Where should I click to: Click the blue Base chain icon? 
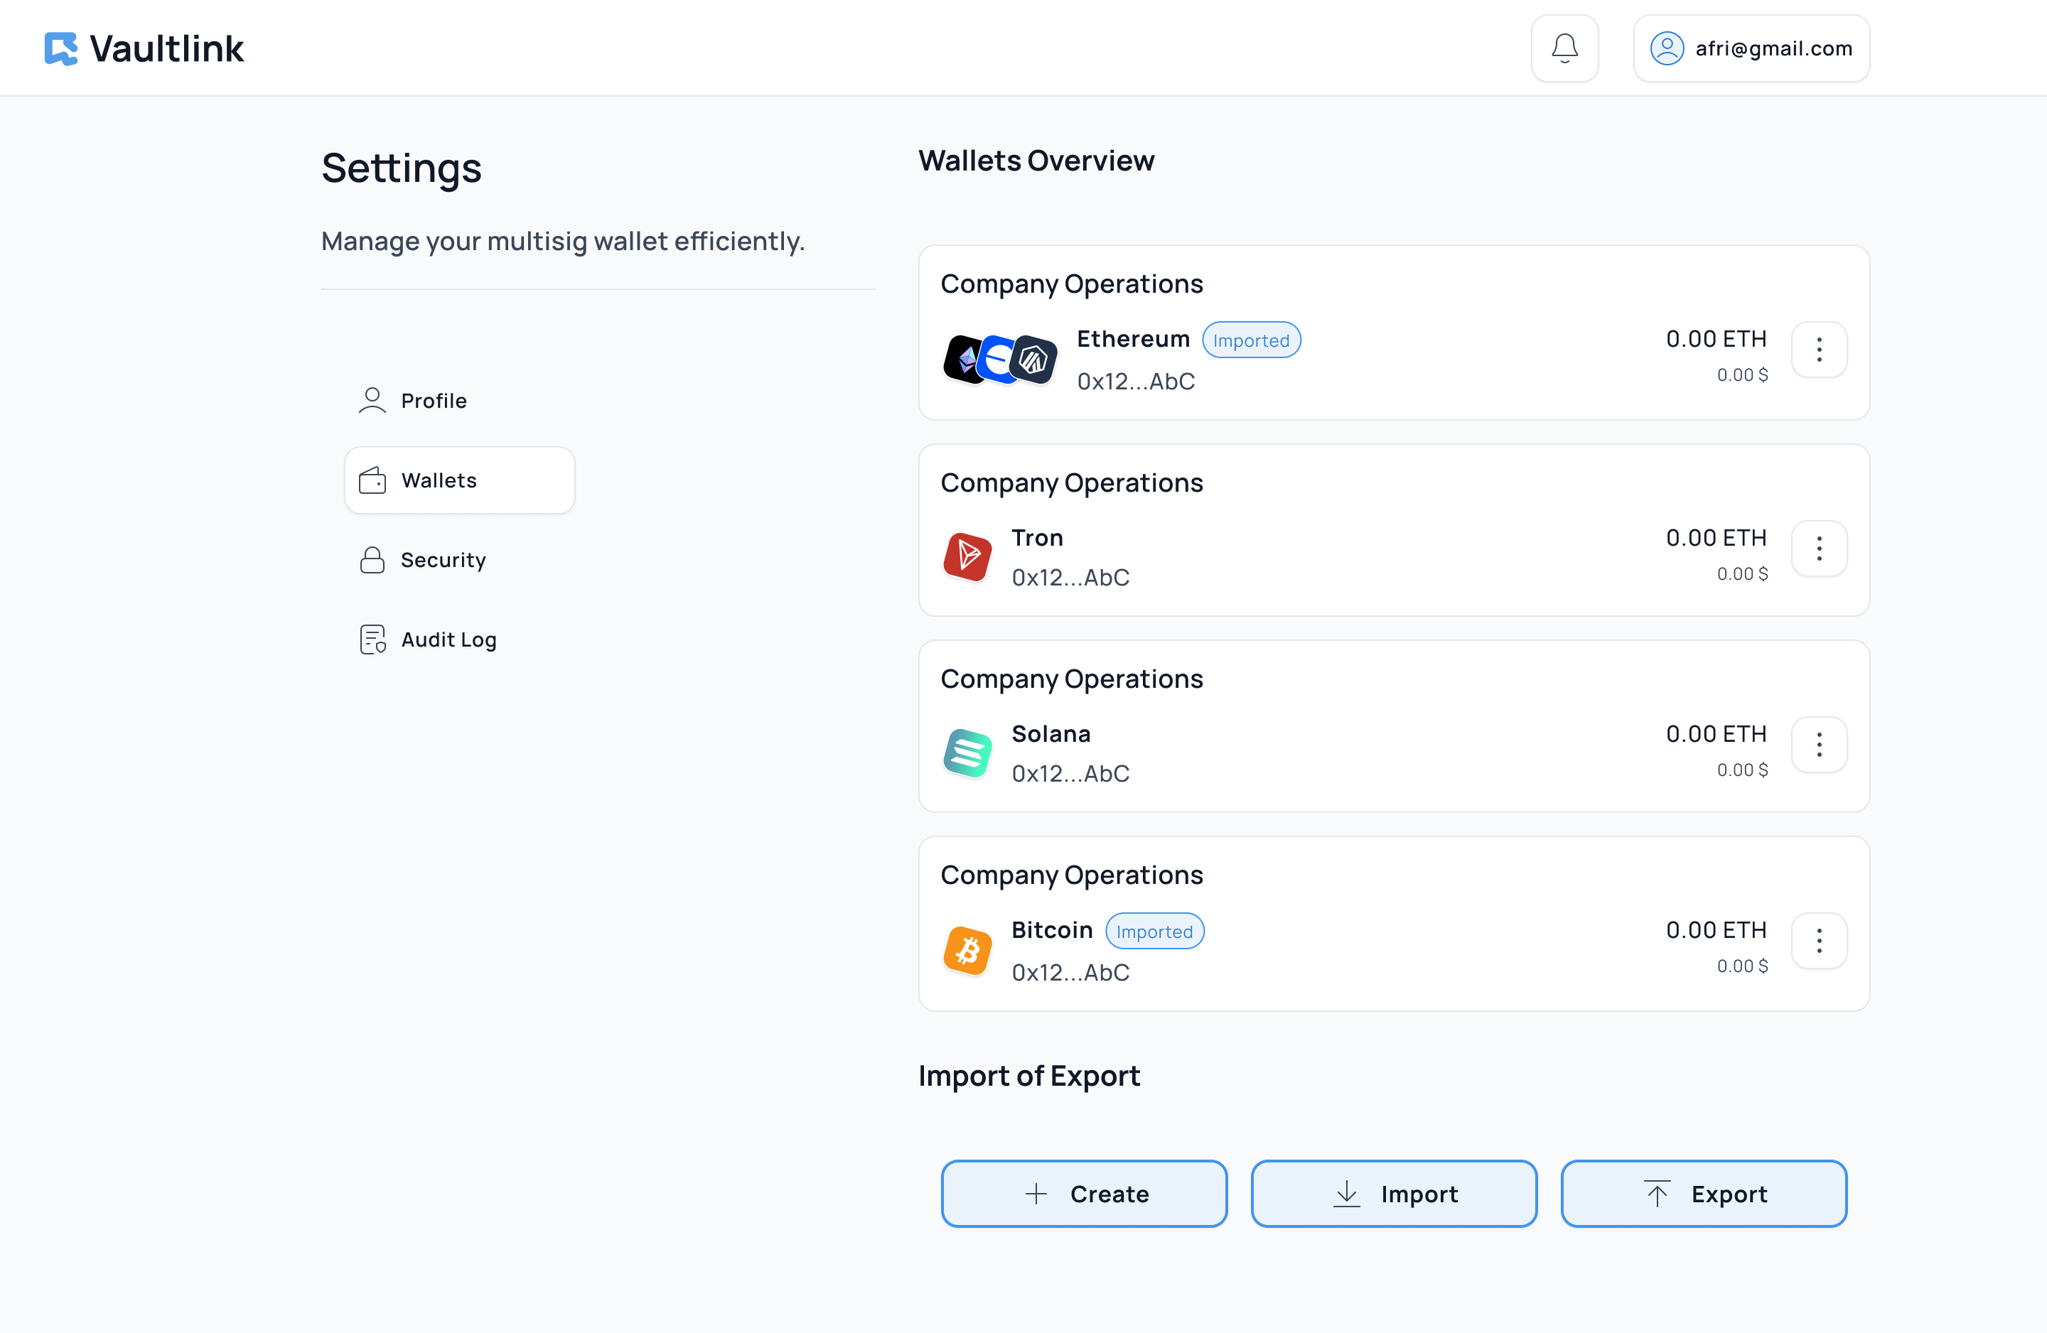[x=996, y=360]
